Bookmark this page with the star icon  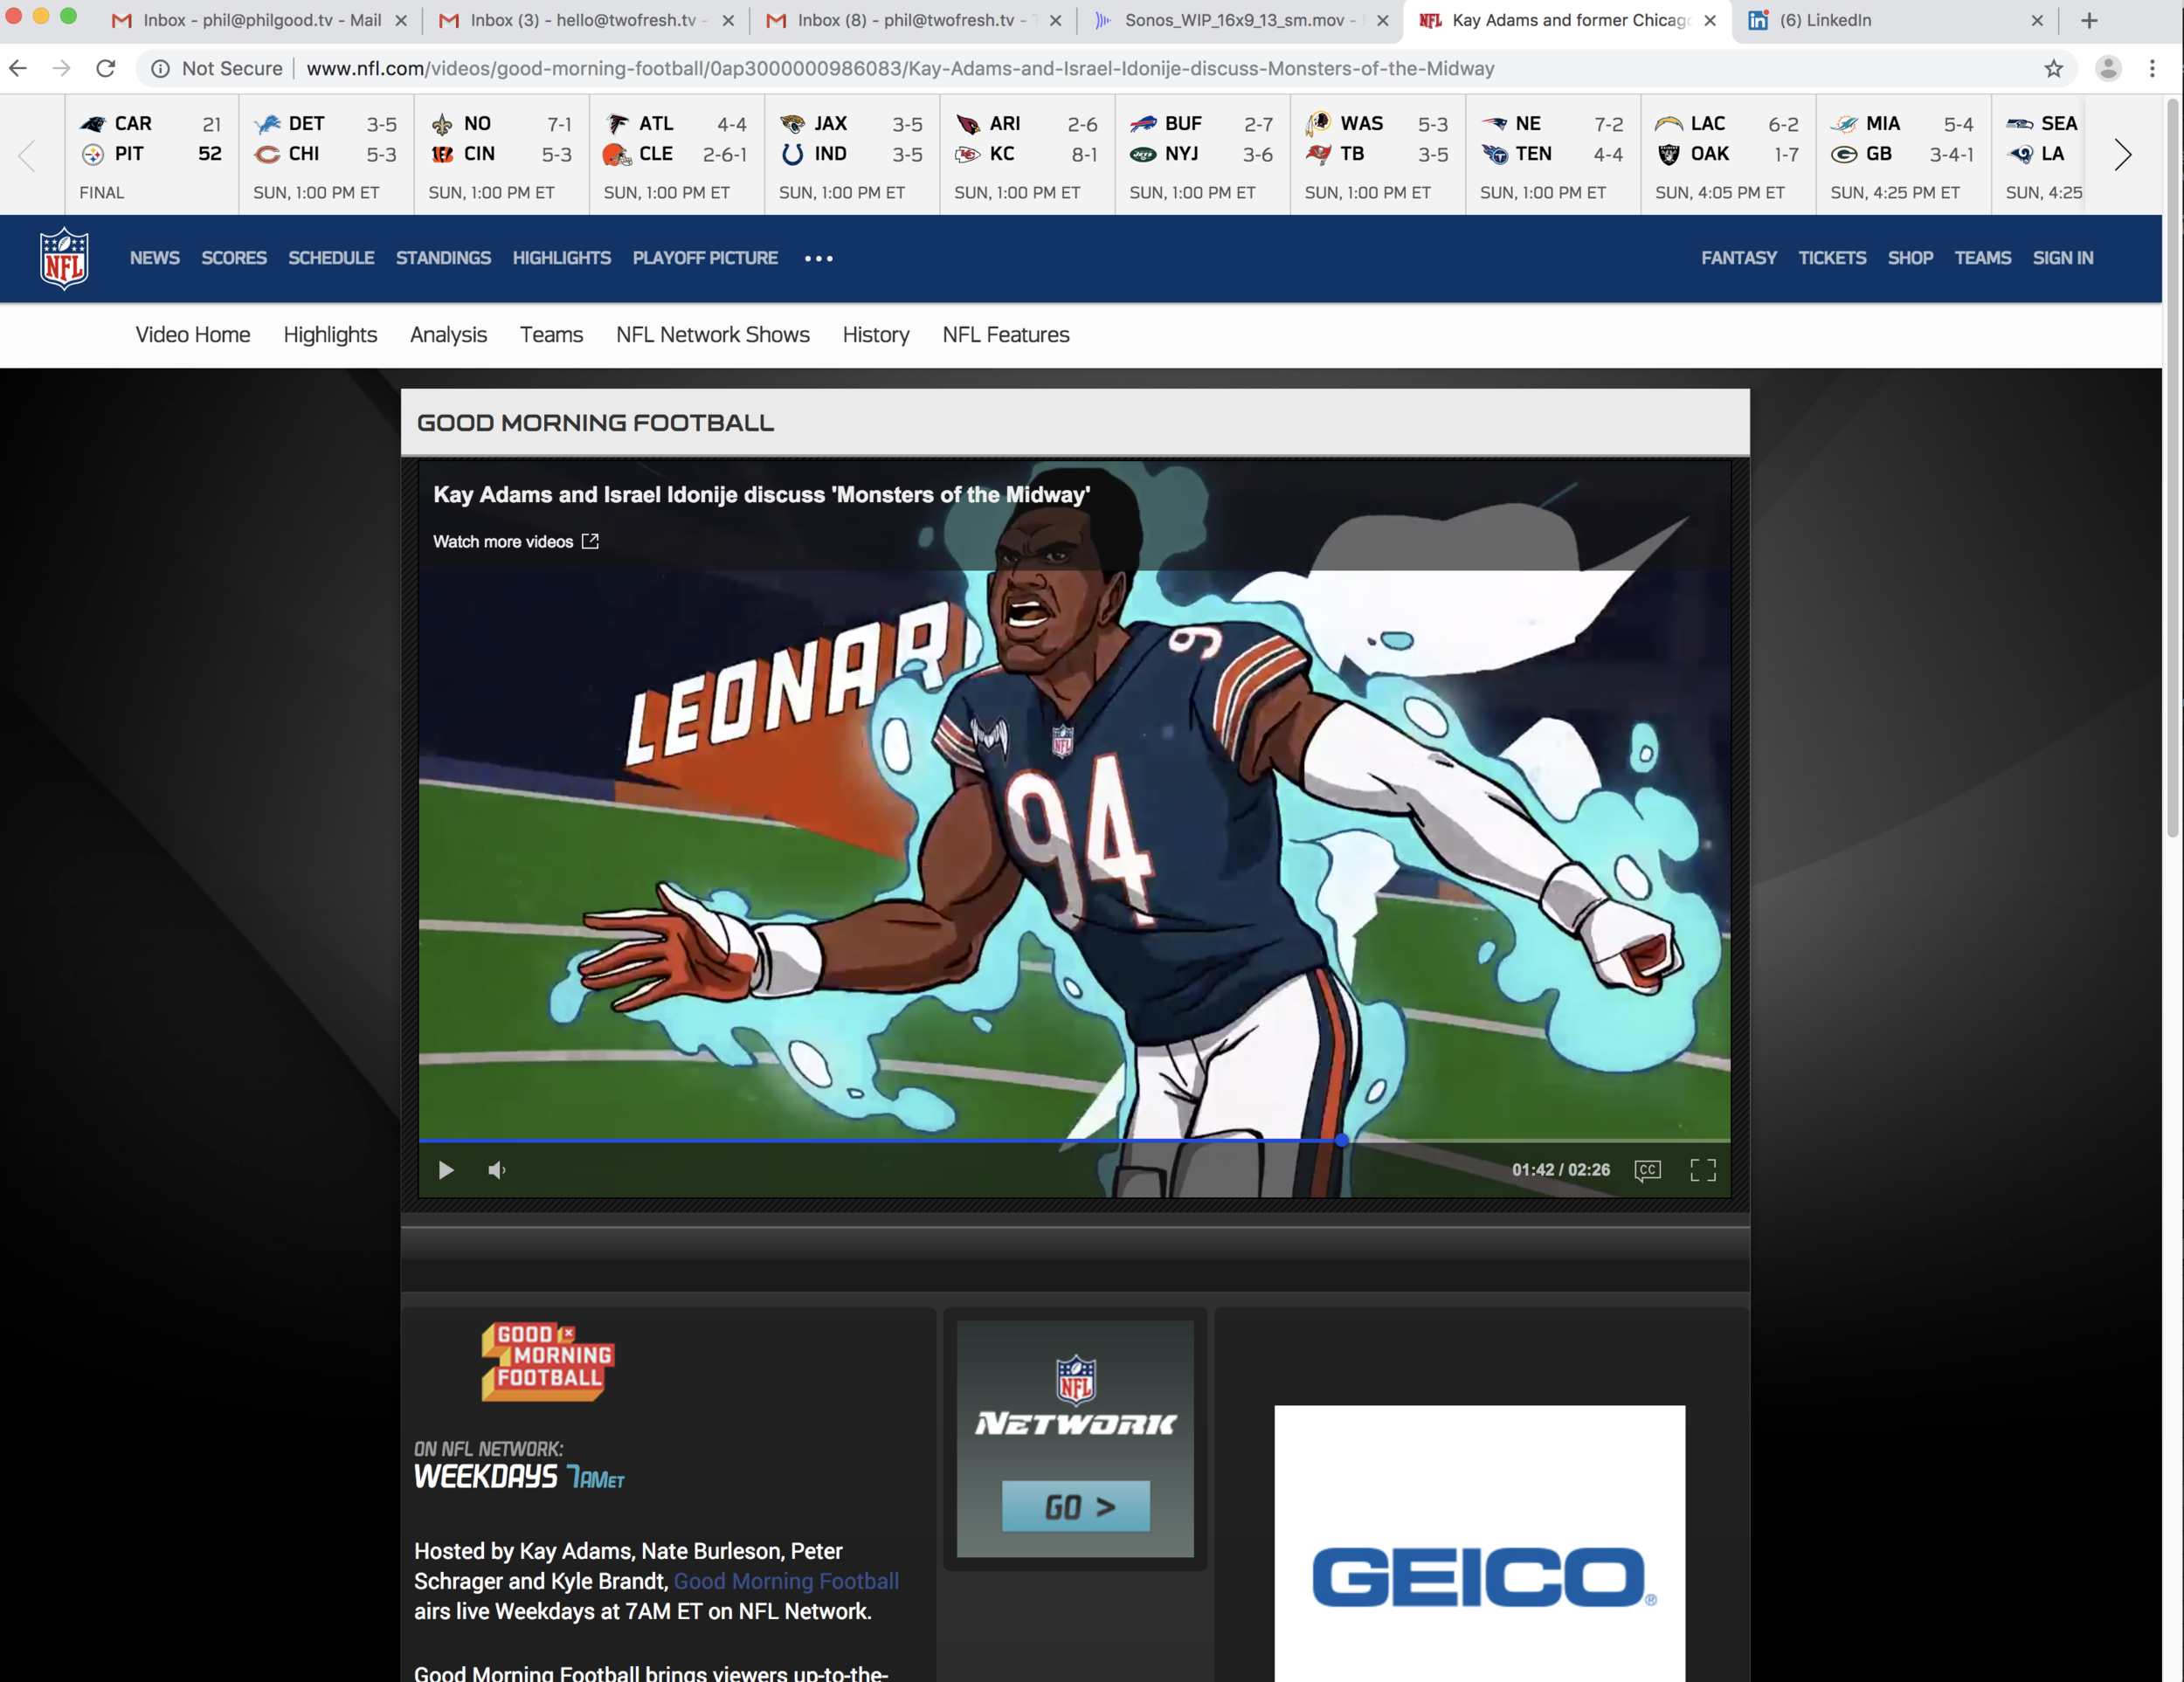tap(2053, 68)
